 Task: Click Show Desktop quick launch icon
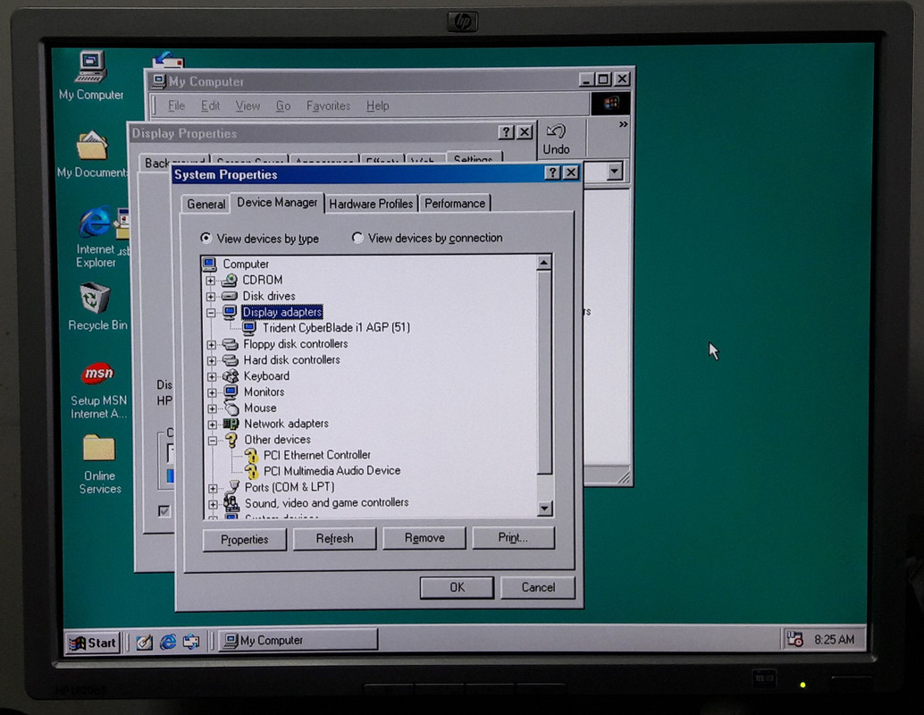click(x=145, y=642)
